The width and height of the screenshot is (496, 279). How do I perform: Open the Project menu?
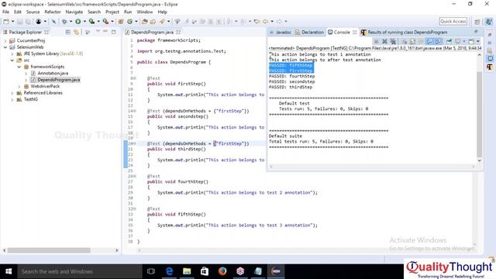112,12
